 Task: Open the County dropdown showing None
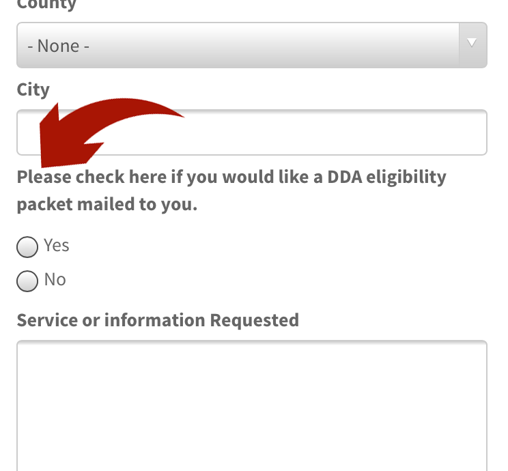[x=251, y=45]
